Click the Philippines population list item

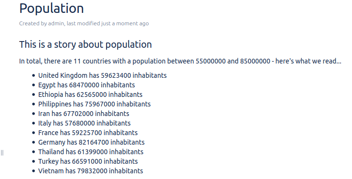point(94,104)
